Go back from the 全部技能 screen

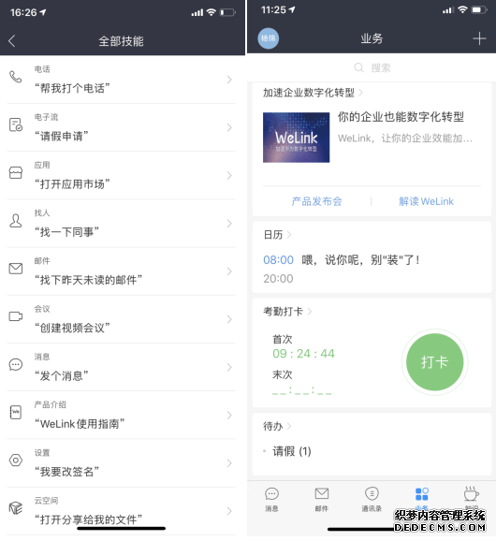[x=12, y=40]
